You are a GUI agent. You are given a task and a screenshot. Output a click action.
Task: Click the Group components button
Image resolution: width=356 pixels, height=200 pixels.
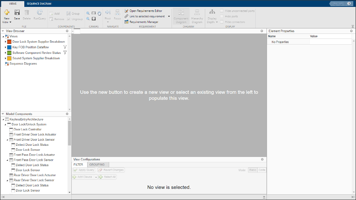[x=73, y=13]
